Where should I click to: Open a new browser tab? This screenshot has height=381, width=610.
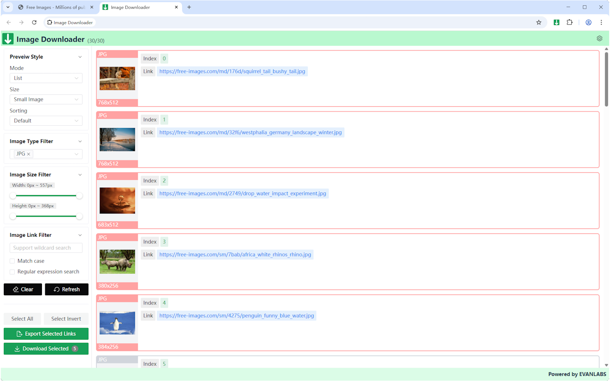click(189, 7)
